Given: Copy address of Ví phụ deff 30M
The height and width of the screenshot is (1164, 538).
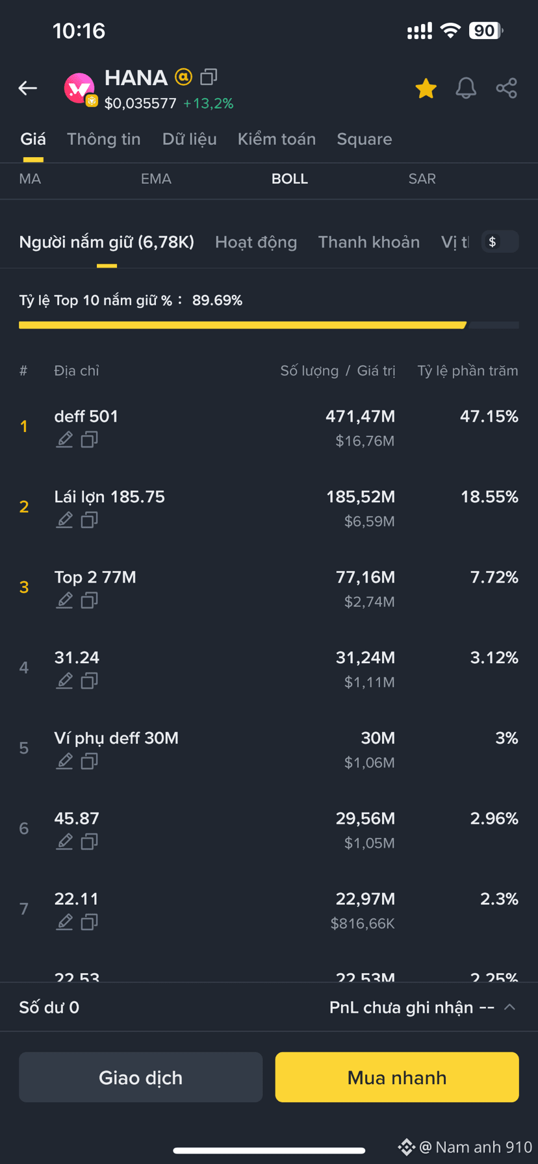Looking at the screenshot, I should 89,761.
